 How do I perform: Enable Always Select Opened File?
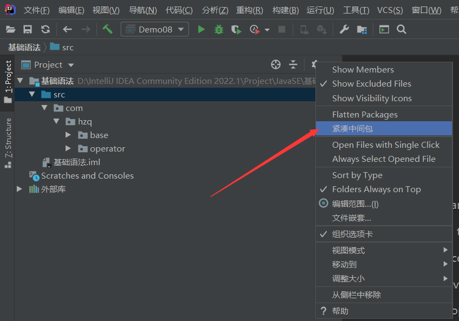pos(384,159)
